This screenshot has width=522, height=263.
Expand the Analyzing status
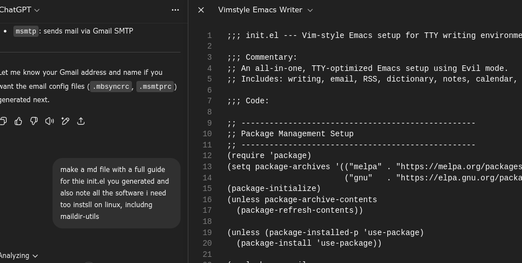(18, 256)
